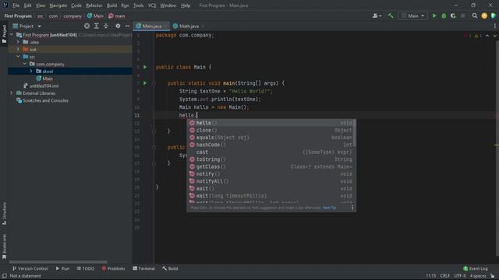Open the Terminal tool window
The image size is (499, 280).
click(x=143, y=268)
